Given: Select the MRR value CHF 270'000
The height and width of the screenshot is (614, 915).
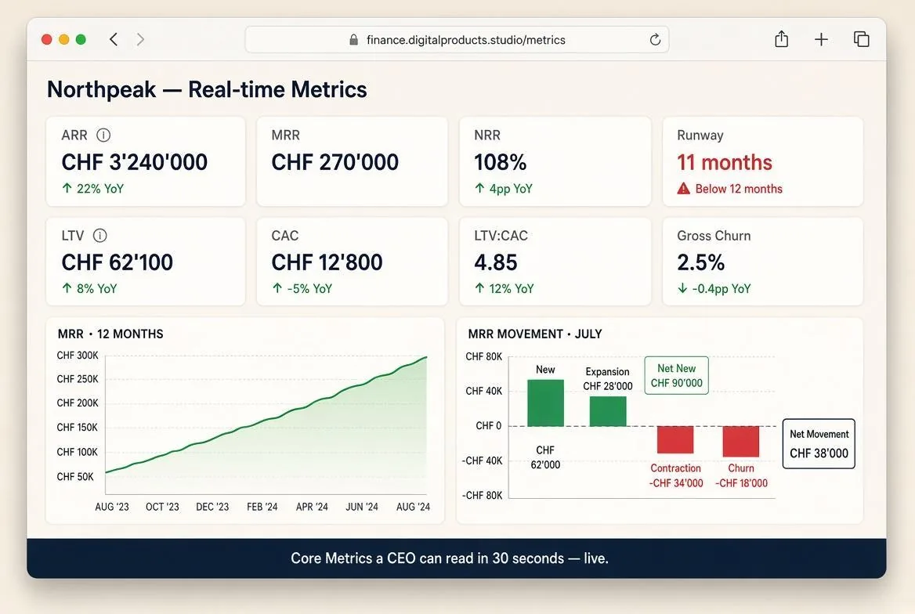Looking at the screenshot, I should [x=335, y=162].
